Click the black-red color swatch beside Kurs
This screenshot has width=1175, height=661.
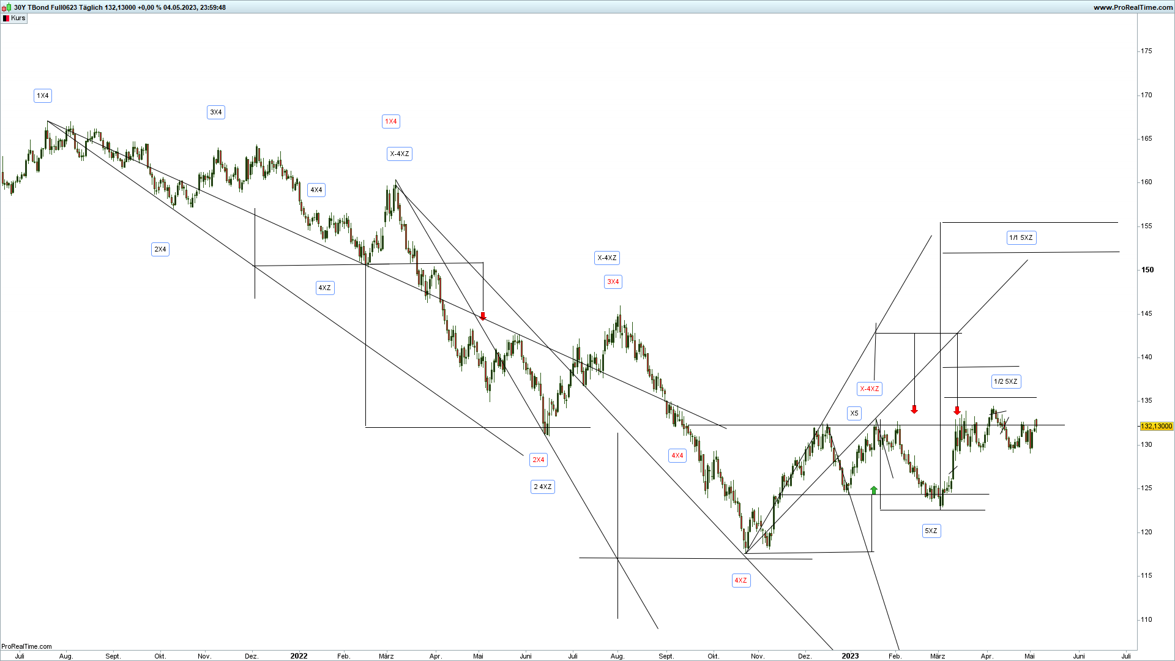tap(6, 18)
